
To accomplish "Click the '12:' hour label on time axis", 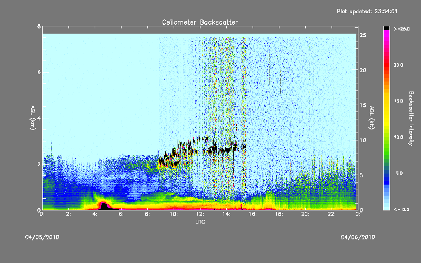I will pos(201,214).
